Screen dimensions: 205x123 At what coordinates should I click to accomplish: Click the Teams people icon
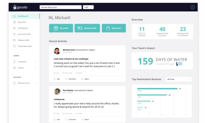(14, 68)
